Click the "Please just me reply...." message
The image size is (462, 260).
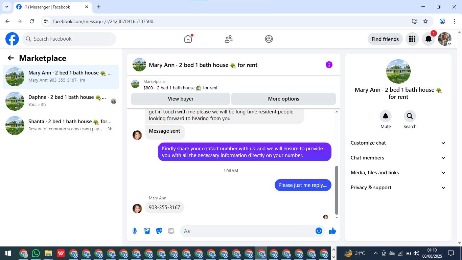303,185
